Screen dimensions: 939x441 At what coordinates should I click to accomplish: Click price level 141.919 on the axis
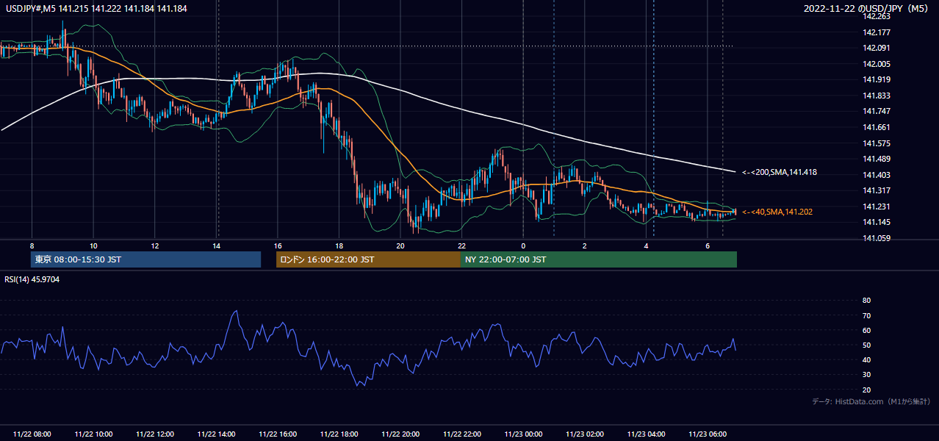876,79
